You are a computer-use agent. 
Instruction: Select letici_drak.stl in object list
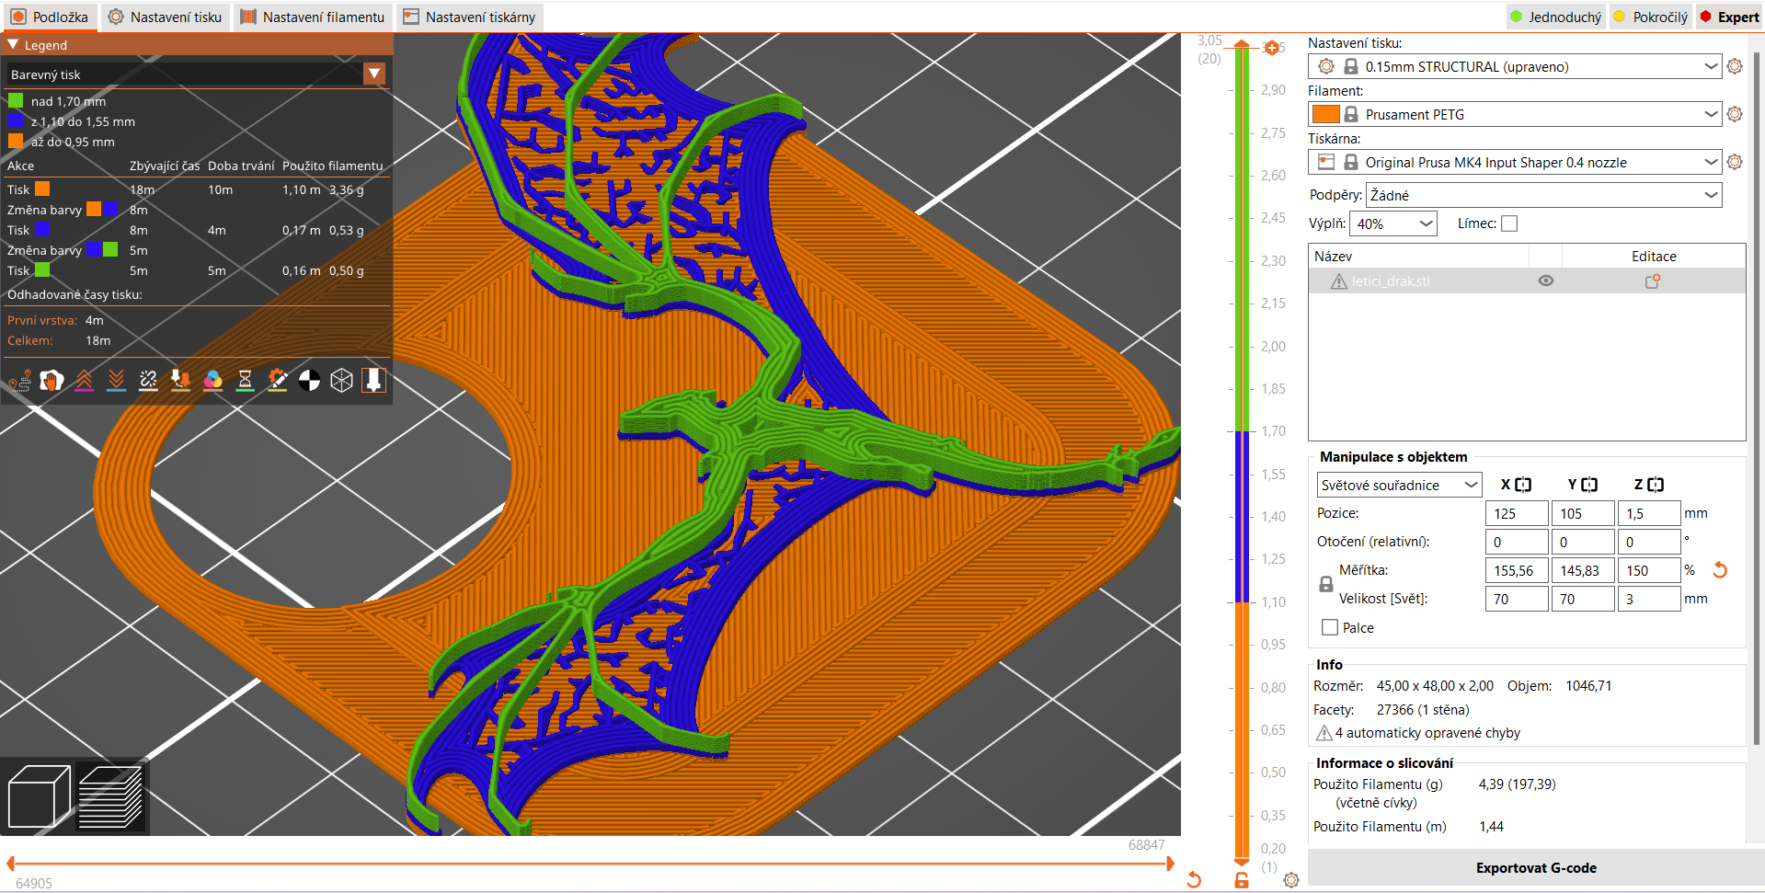(x=1527, y=281)
